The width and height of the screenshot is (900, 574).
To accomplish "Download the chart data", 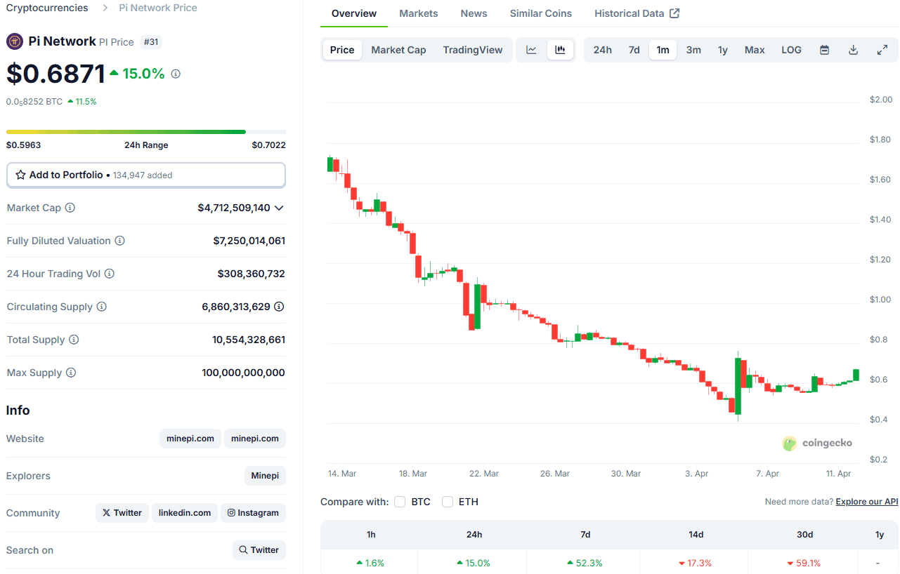I will tap(853, 49).
